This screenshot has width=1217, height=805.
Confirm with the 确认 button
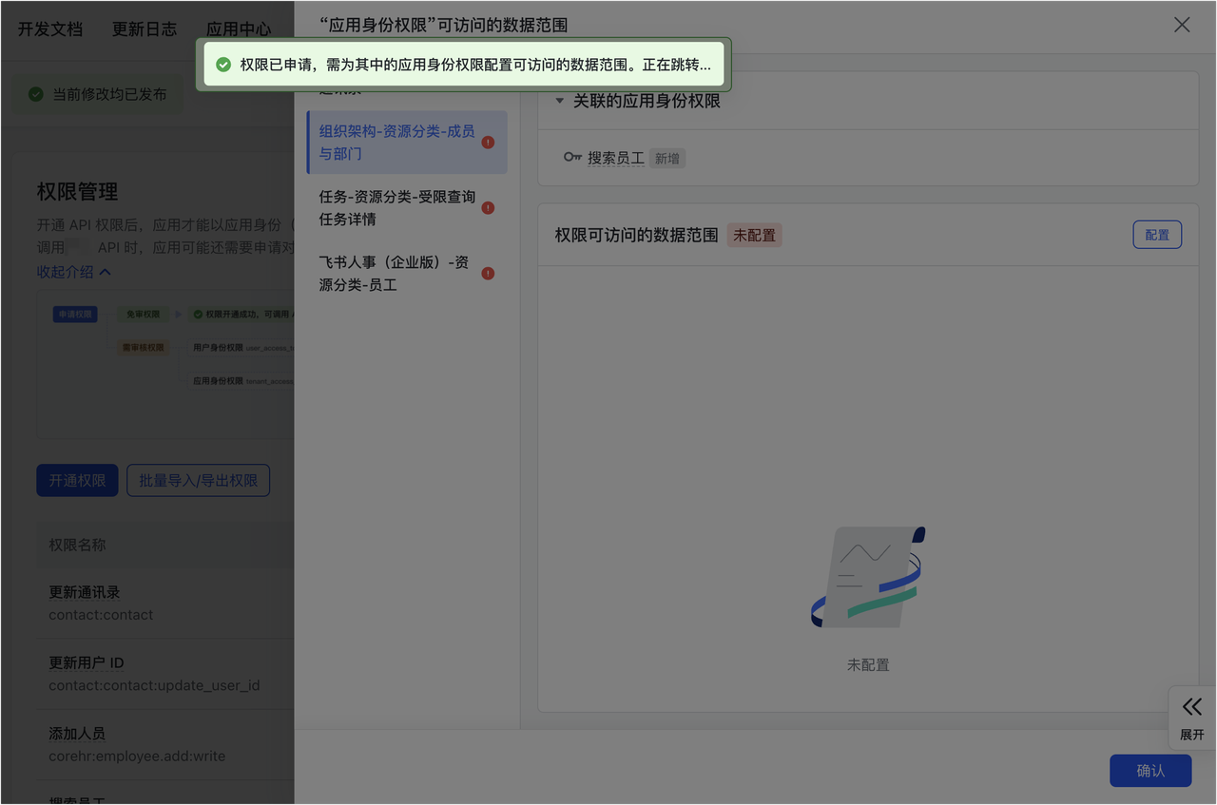pos(1149,771)
